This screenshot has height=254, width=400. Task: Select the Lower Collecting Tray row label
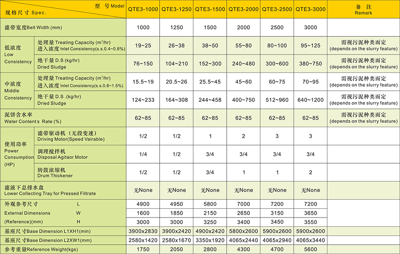[x=50, y=190]
